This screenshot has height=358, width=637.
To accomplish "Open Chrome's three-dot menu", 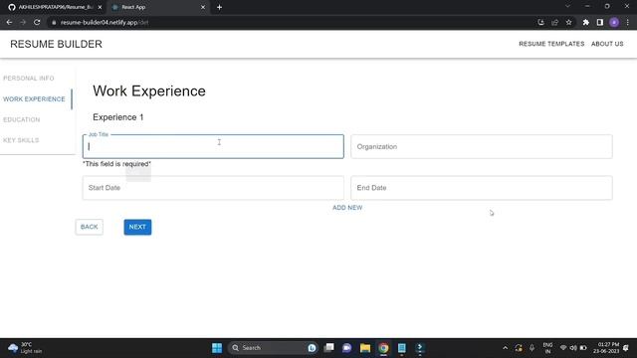I will pos(628,22).
